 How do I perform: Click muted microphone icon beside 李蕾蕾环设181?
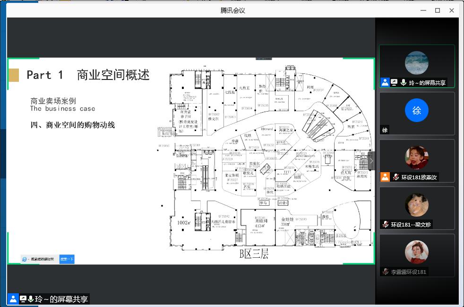(386, 272)
